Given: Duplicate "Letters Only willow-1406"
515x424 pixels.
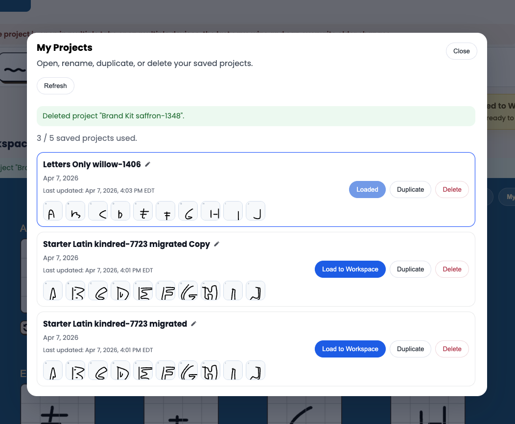Looking at the screenshot, I should [x=410, y=189].
